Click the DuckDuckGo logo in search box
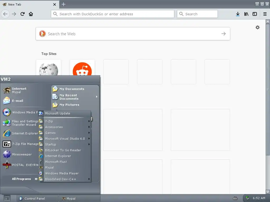The height and width of the screenshot is (202, 270). pos(42,34)
